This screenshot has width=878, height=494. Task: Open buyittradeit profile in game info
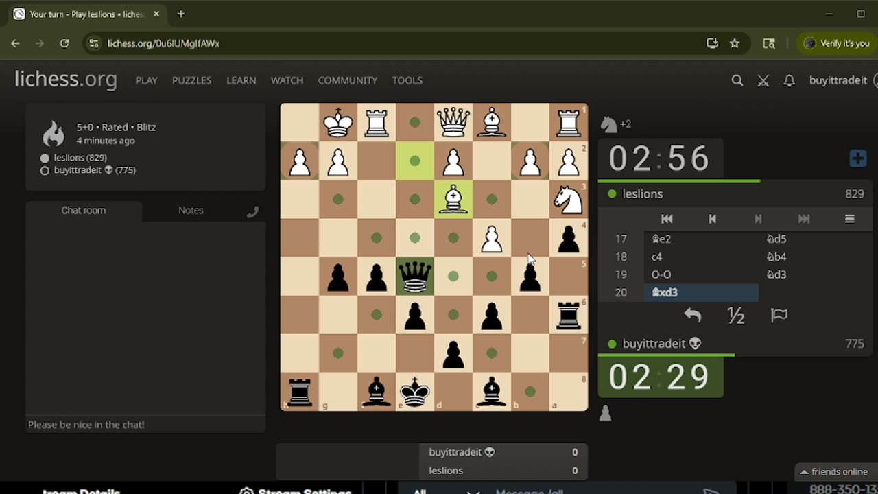[x=95, y=170]
